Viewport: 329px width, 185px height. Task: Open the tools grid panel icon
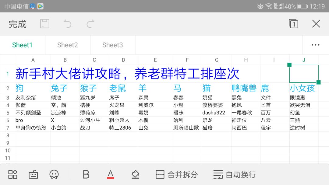(12, 174)
